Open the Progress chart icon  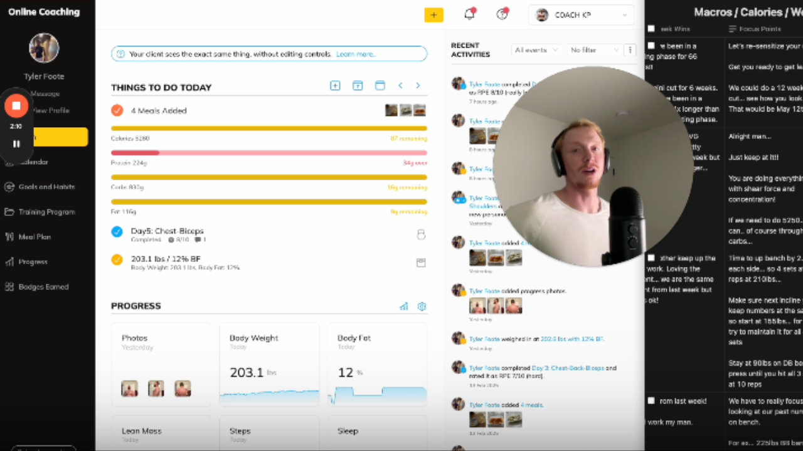click(404, 306)
